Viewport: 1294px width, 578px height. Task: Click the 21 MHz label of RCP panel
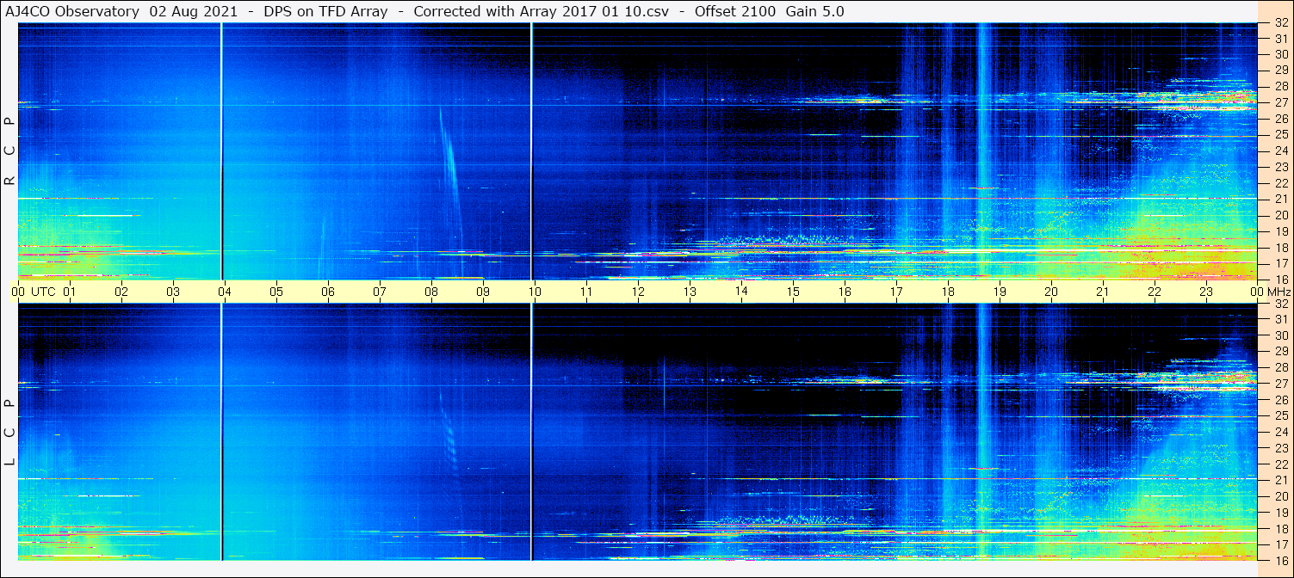1280,199
